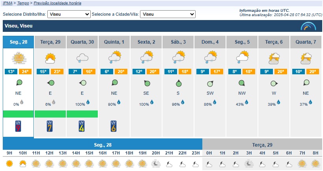Click the green warning bar under Quarta, 30

pyautogui.click(x=82, y=114)
